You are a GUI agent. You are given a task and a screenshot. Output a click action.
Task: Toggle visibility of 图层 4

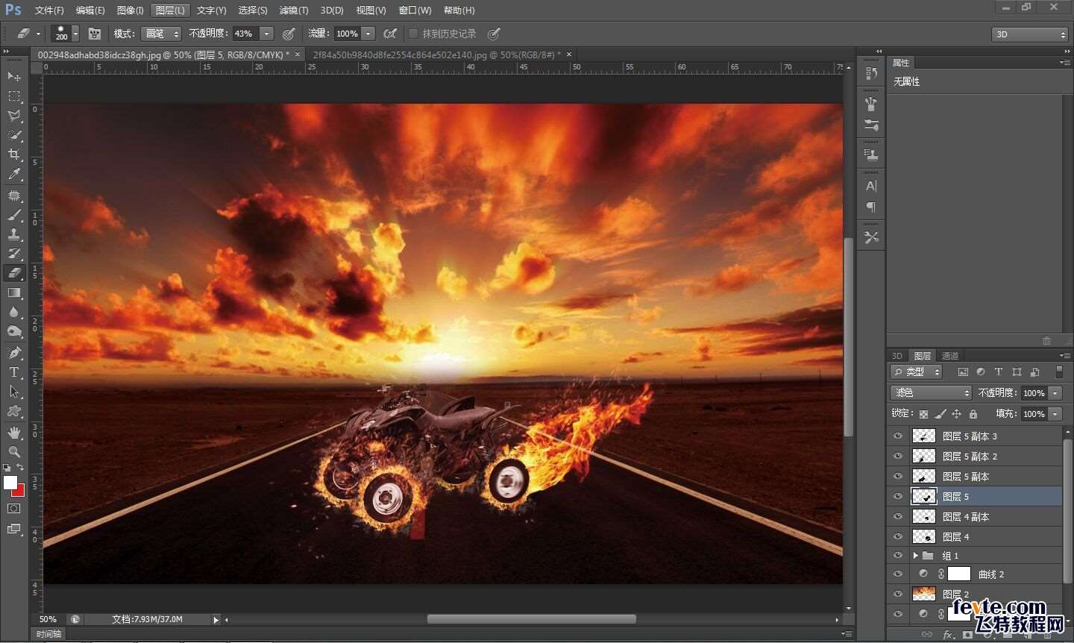coord(898,537)
